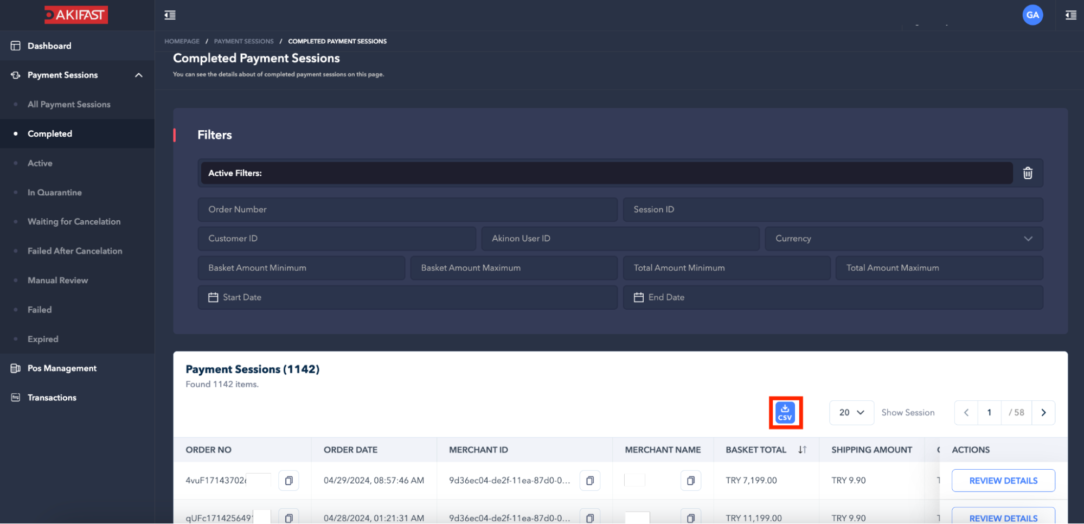Collapse the left sidebar menu icon

pyautogui.click(x=170, y=15)
